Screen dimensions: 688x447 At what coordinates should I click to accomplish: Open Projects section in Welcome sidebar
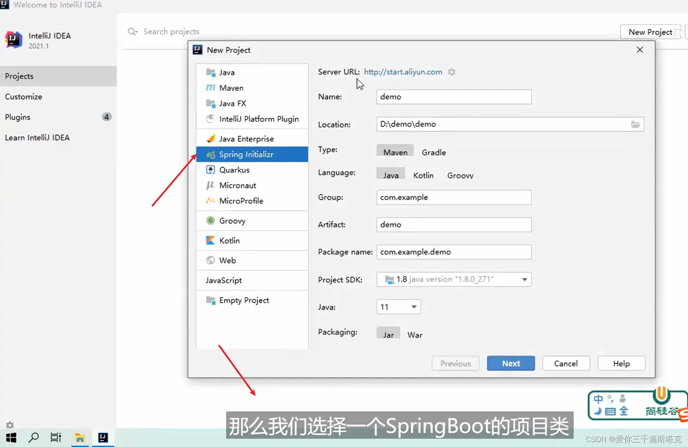[x=58, y=76]
